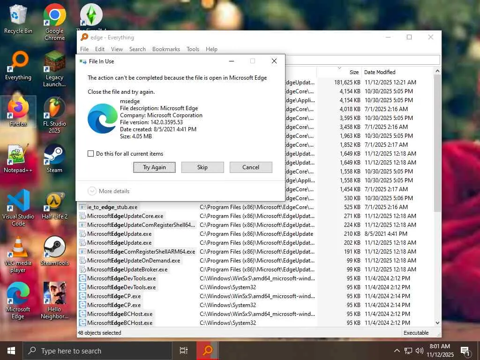Open the File menu in Everything
Viewport: 480px width, 360px height.
tap(84, 49)
